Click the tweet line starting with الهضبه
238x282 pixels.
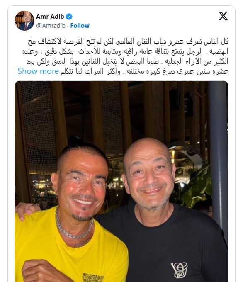pos(125,51)
